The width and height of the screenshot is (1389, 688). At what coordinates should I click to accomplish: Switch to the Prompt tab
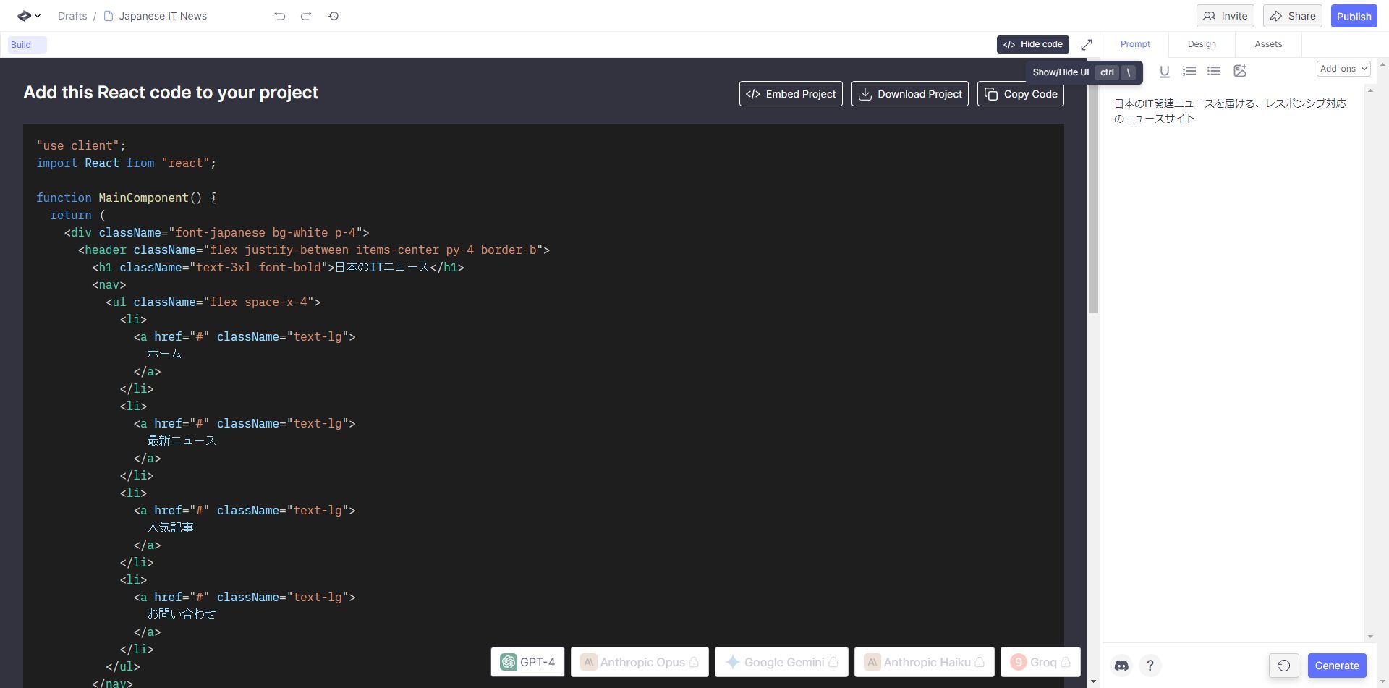(x=1135, y=44)
